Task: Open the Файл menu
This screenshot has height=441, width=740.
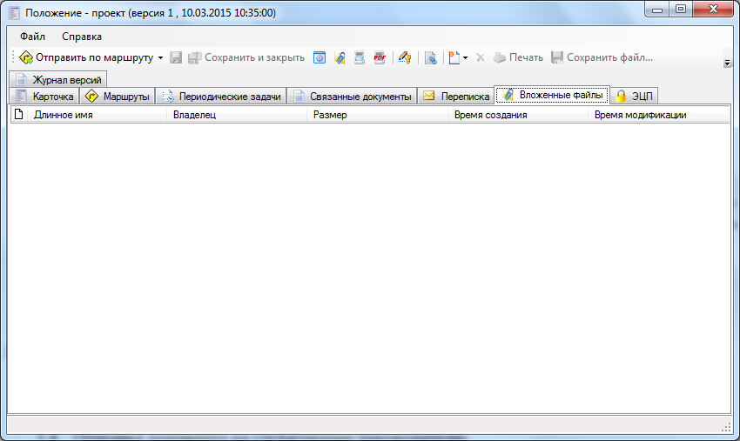Action: click(x=32, y=37)
